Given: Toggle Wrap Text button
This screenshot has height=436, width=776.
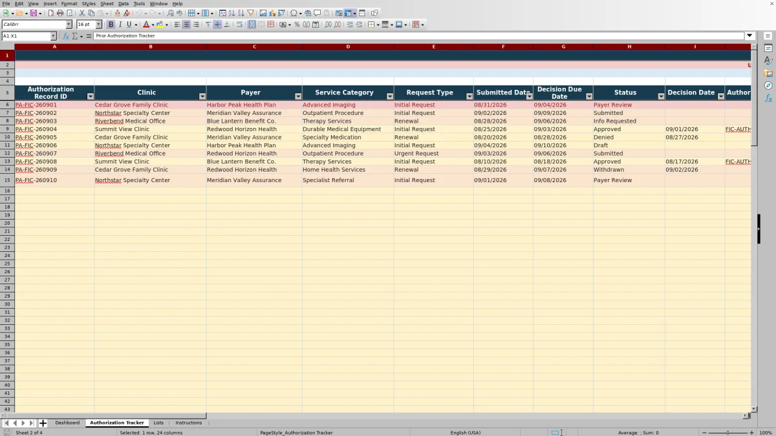Looking at the screenshot, I should 239,25.
